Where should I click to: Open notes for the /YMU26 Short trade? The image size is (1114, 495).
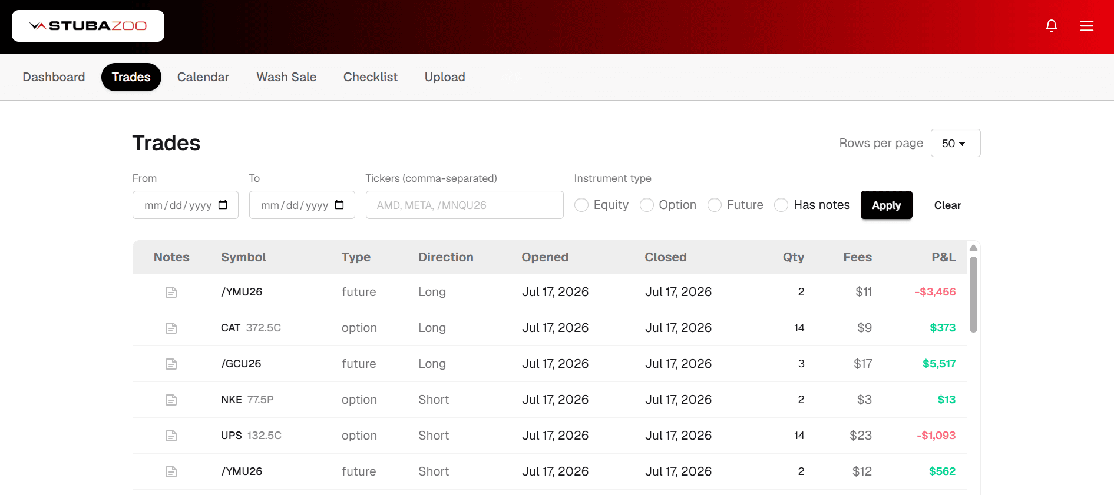171,471
